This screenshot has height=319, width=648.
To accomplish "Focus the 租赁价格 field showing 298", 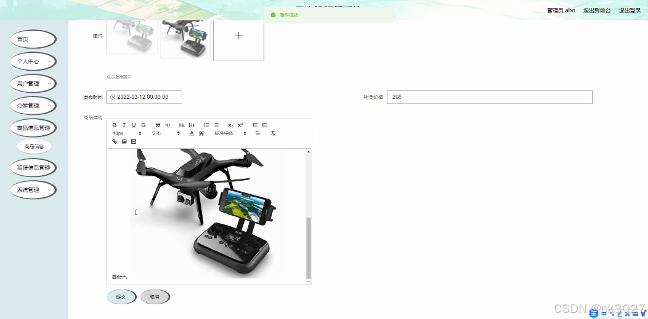I will (x=489, y=97).
